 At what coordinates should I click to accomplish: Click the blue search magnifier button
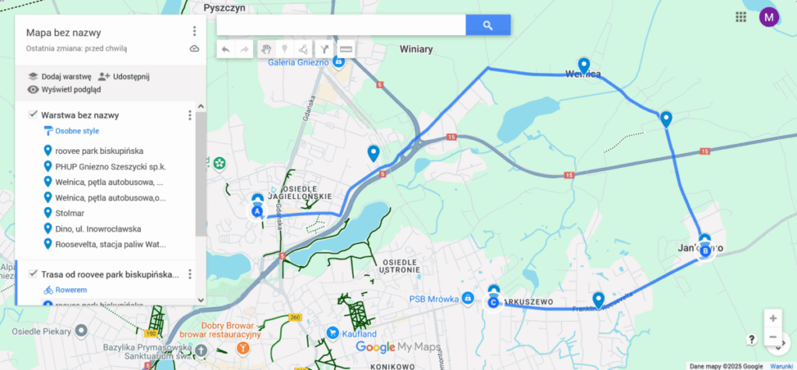pos(488,25)
